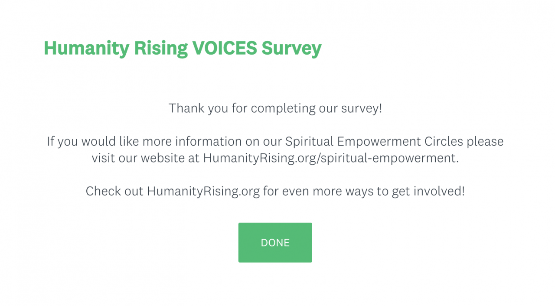Click the words Check out
555x306 pixels.
pyautogui.click(x=114, y=191)
